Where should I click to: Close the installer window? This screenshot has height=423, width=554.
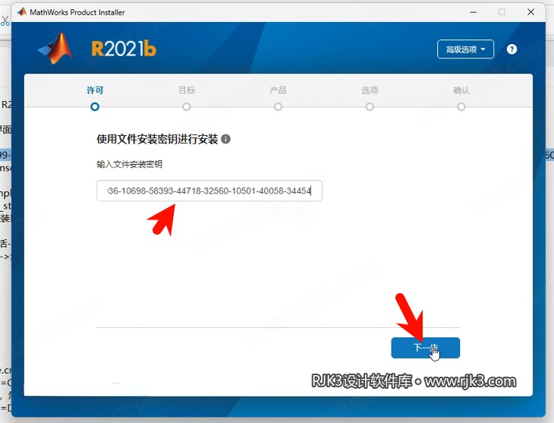tap(530, 12)
